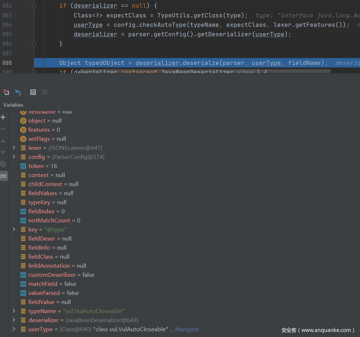Screen dimensions: 360x337
Task: Open Evaluate Expression calculator icon
Action: point(33,92)
